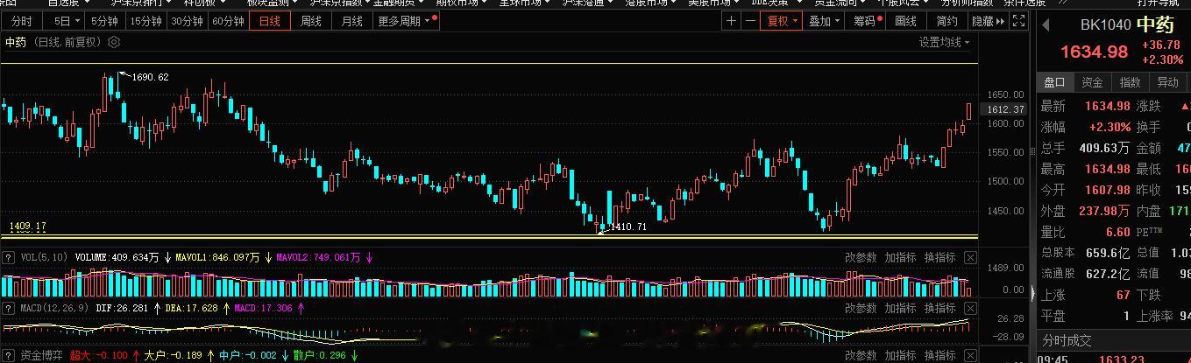
Task: Select 月线 monthly period
Action: pyautogui.click(x=351, y=21)
